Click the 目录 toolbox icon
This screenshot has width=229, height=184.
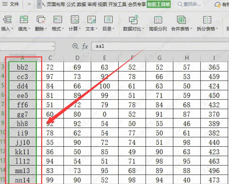[108, 19]
